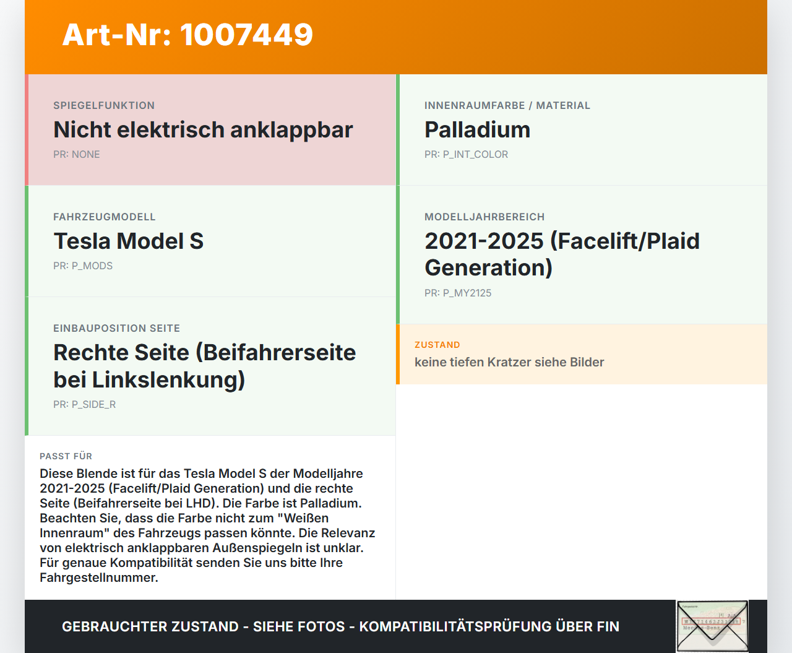
Task: Click the code "PR: P_INT_COLOR"
Action: 466,154
